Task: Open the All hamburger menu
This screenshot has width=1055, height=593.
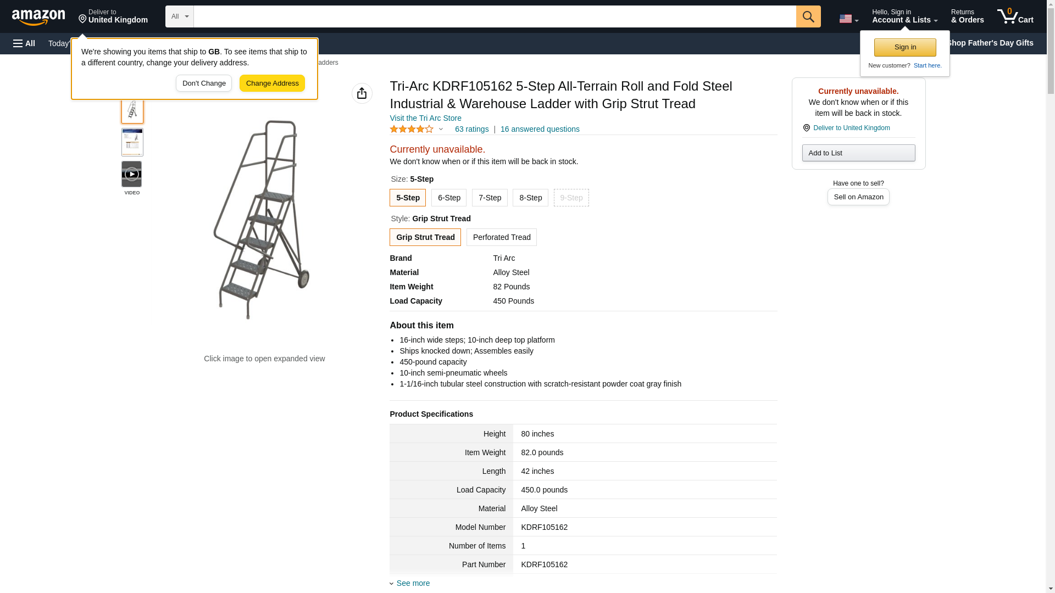Action: [x=24, y=43]
